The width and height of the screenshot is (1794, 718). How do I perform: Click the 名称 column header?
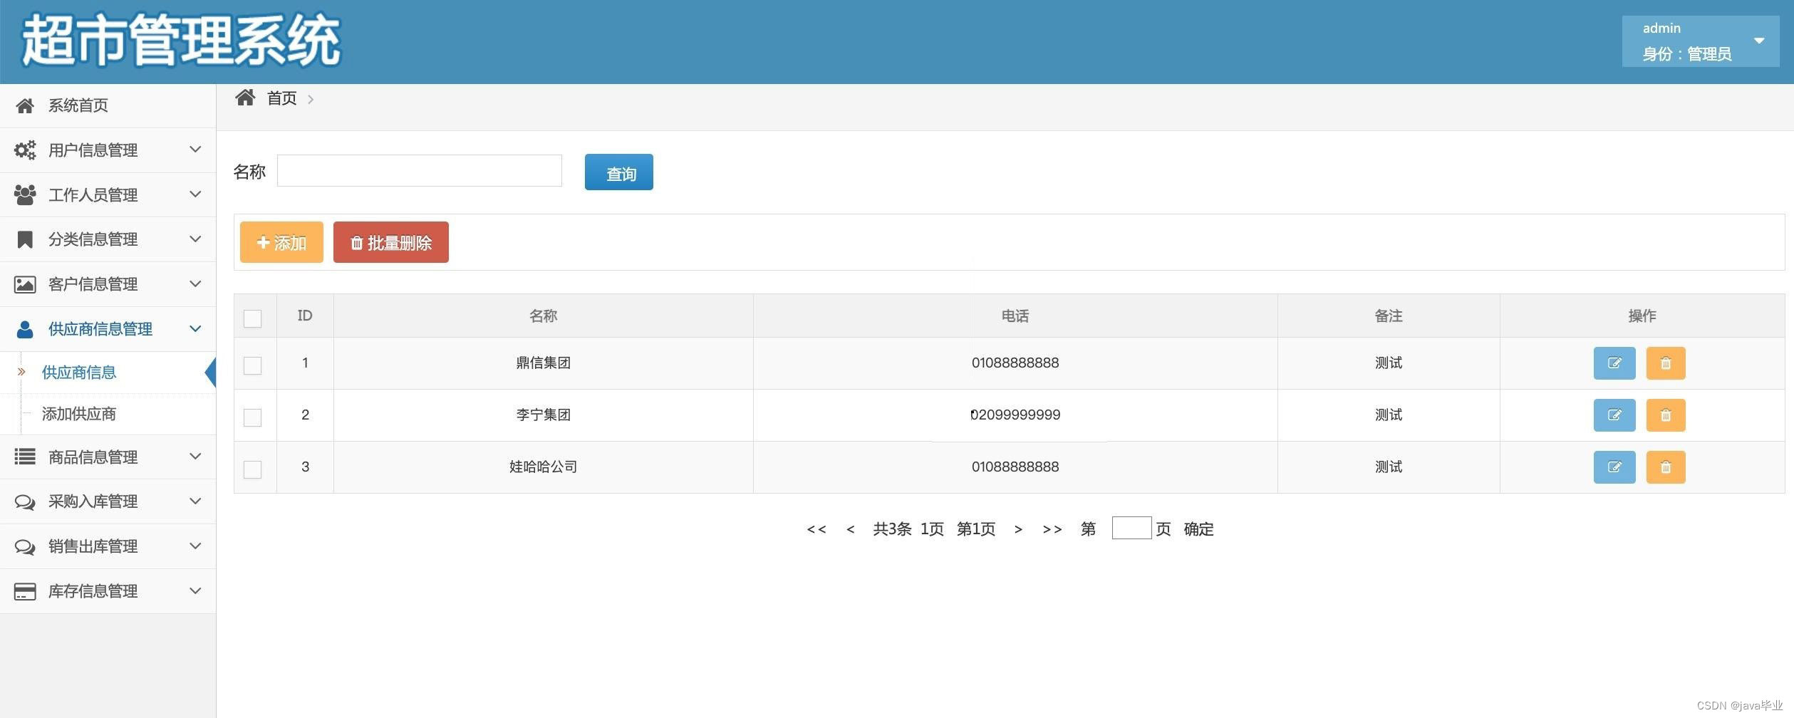point(544,316)
